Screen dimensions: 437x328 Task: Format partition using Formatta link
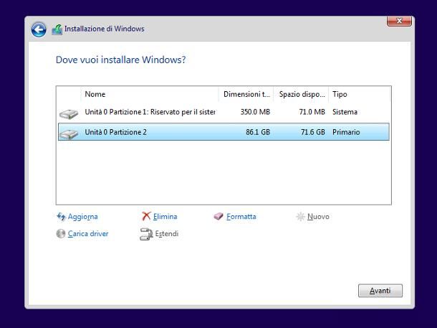pyautogui.click(x=241, y=216)
